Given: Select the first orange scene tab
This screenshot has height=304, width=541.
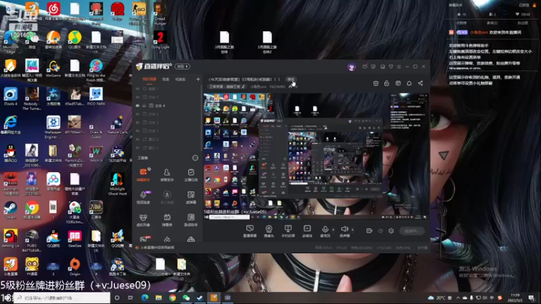Looking at the screenshot, I should pos(149,79).
